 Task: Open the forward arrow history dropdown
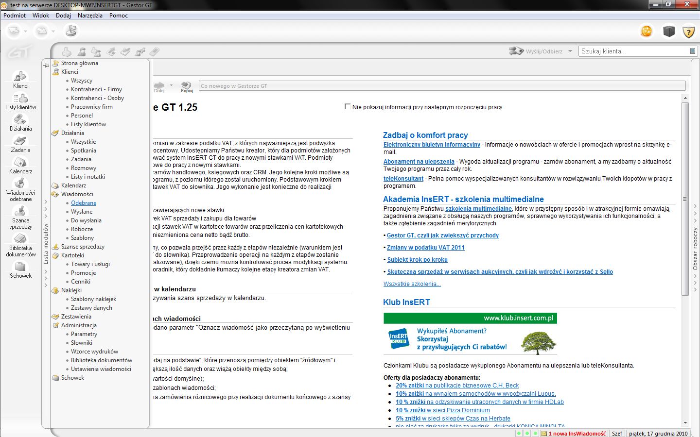click(x=53, y=32)
